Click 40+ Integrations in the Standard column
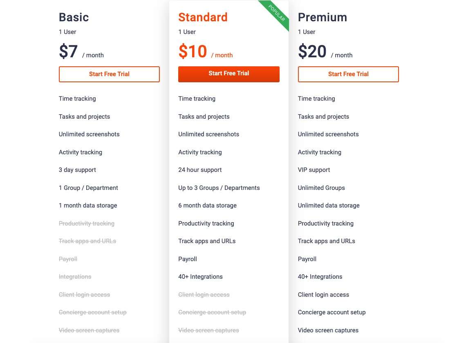 (x=200, y=277)
